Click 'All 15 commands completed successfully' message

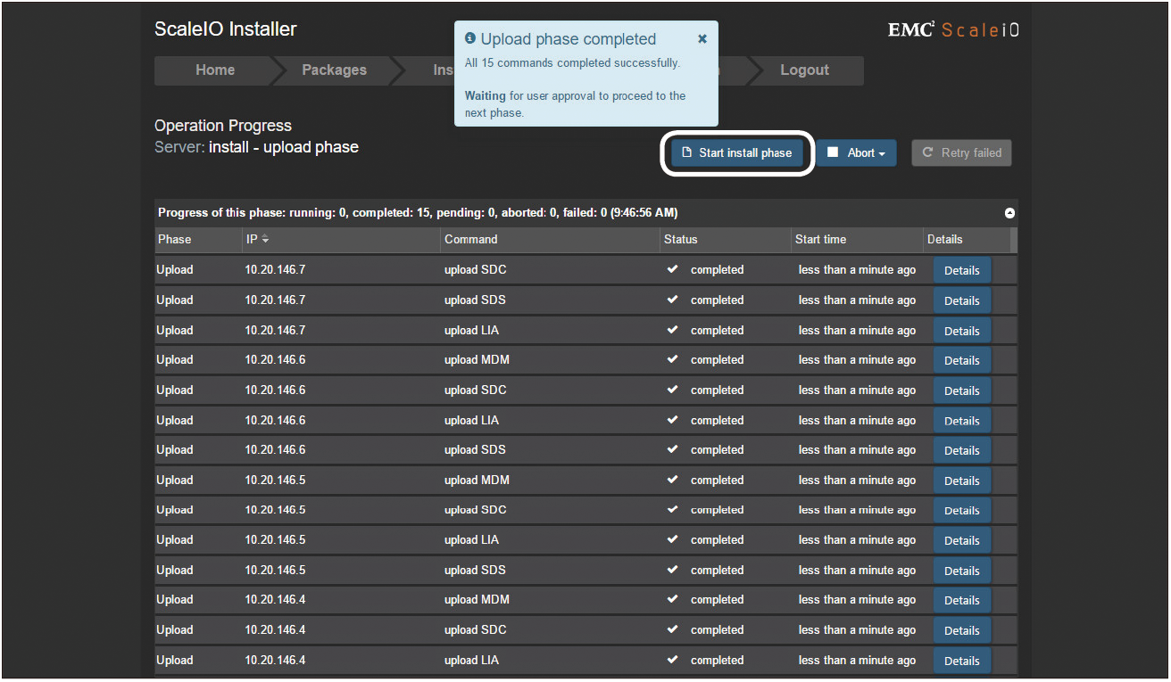pos(572,63)
